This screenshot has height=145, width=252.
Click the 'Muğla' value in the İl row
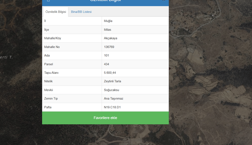pyautogui.click(x=108, y=21)
